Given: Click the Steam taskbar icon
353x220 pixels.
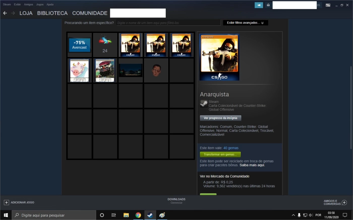Looking at the screenshot, I should (150, 215).
